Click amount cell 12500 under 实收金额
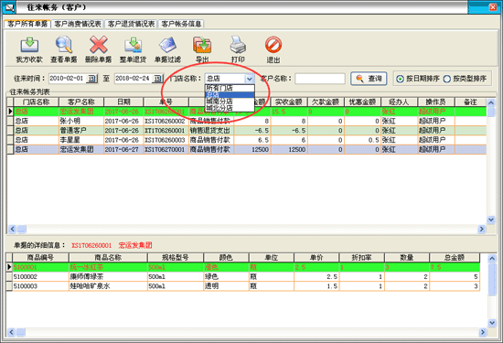The height and width of the screenshot is (343, 503). [289, 149]
